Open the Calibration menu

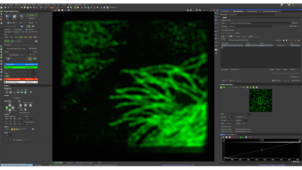pyautogui.click(x=18, y=5)
